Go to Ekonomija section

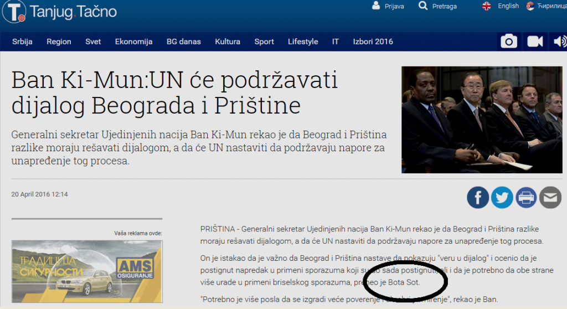tap(133, 42)
